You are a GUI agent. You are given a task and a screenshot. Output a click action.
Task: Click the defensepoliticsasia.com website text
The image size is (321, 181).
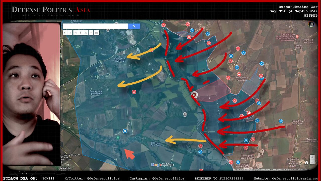pos(286,178)
